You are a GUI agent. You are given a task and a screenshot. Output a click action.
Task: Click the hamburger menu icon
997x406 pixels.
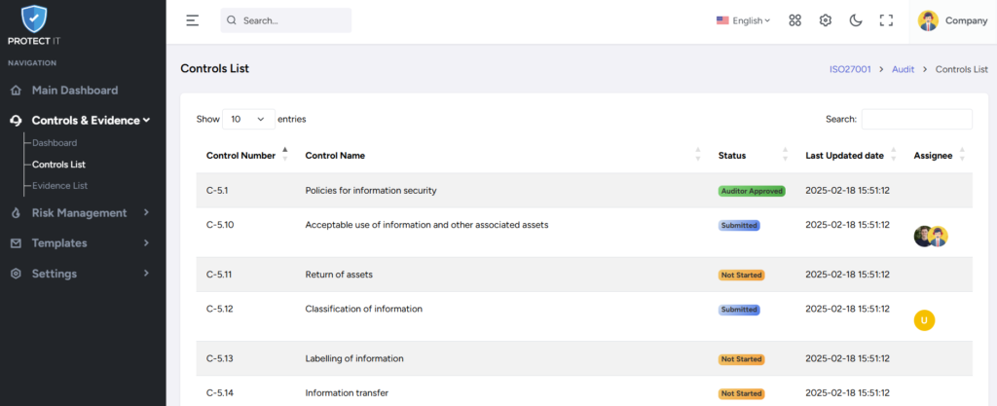(x=193, y=20)
